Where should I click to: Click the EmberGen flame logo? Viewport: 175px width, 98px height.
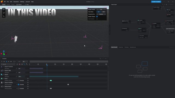click(x=2, y=2)
